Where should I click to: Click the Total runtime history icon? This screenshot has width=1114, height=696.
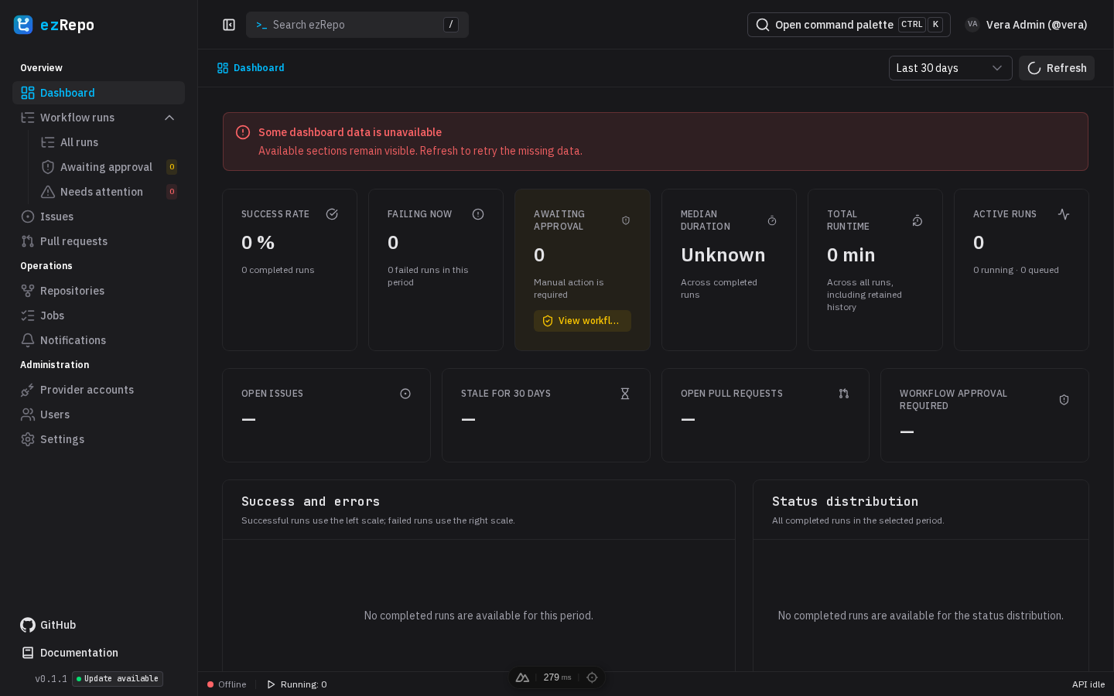(918, 220)
